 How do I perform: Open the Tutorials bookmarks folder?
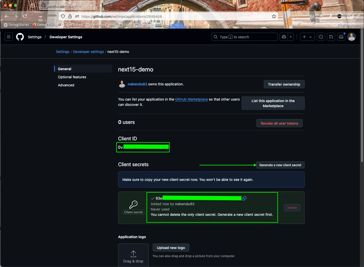click(x=94, y=25)
